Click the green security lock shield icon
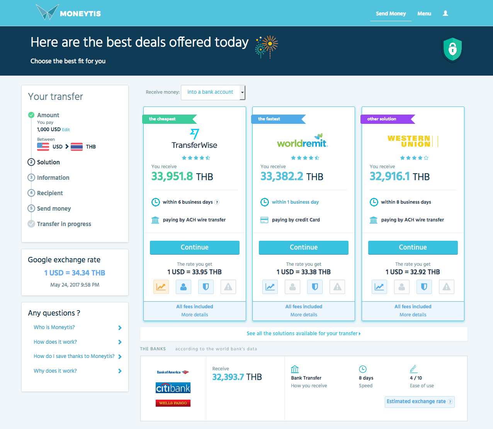This screenshot has width=493, height=429. [x=452, y=49]
